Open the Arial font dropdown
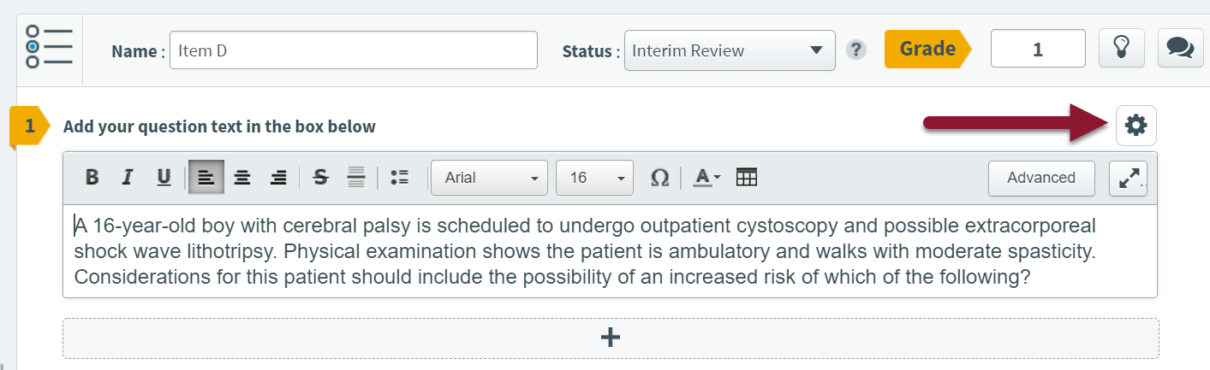The width and height of the screenshot is (1210, 370). (489, 178)
